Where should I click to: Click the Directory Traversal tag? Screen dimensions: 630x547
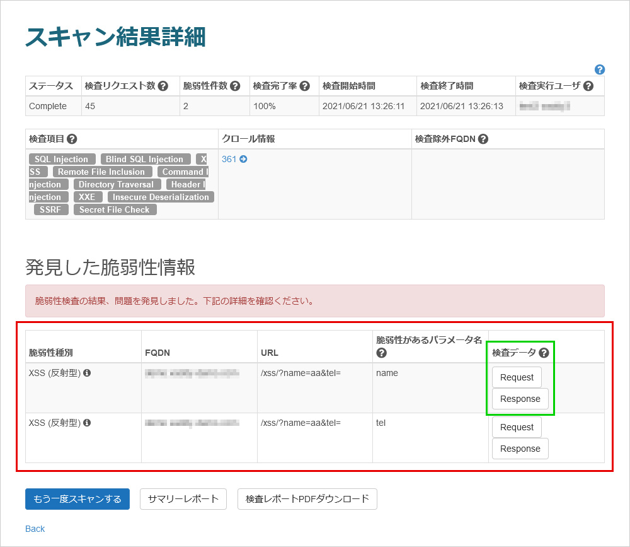tap(117, 184)
